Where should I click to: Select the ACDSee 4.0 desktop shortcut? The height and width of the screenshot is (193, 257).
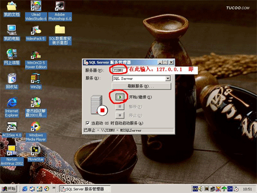tap(12, 130)
